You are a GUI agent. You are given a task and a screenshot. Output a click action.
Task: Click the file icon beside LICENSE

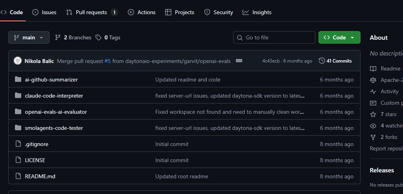pos(18,160)
